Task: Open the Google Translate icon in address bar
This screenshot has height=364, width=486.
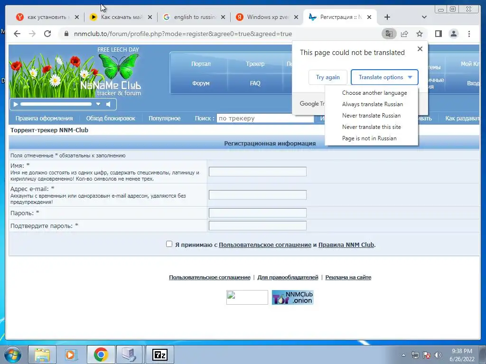Action: click(x=389, y=34)
